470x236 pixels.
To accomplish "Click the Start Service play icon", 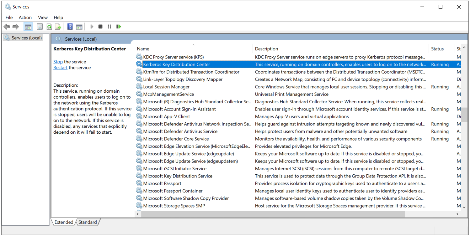I will coord(92,27).
